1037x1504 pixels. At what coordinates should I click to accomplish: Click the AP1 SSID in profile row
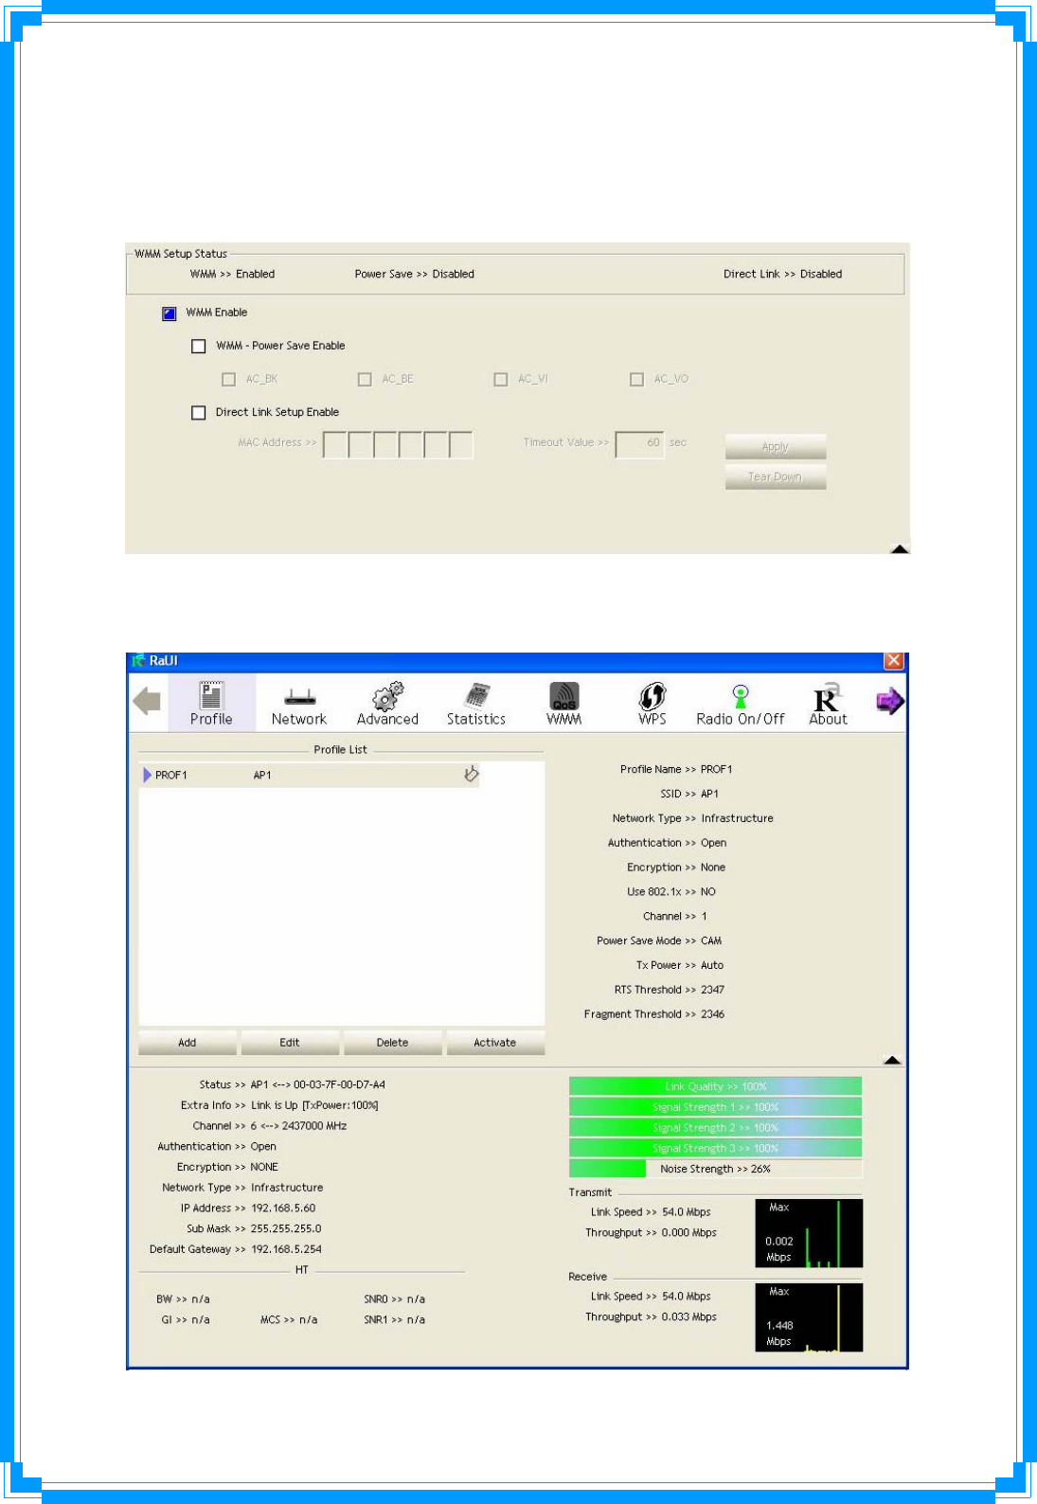262,775
